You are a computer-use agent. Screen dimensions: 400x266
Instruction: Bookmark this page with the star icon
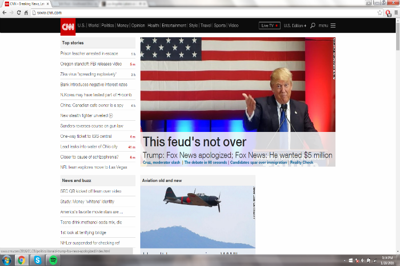[x=380, y=13]
